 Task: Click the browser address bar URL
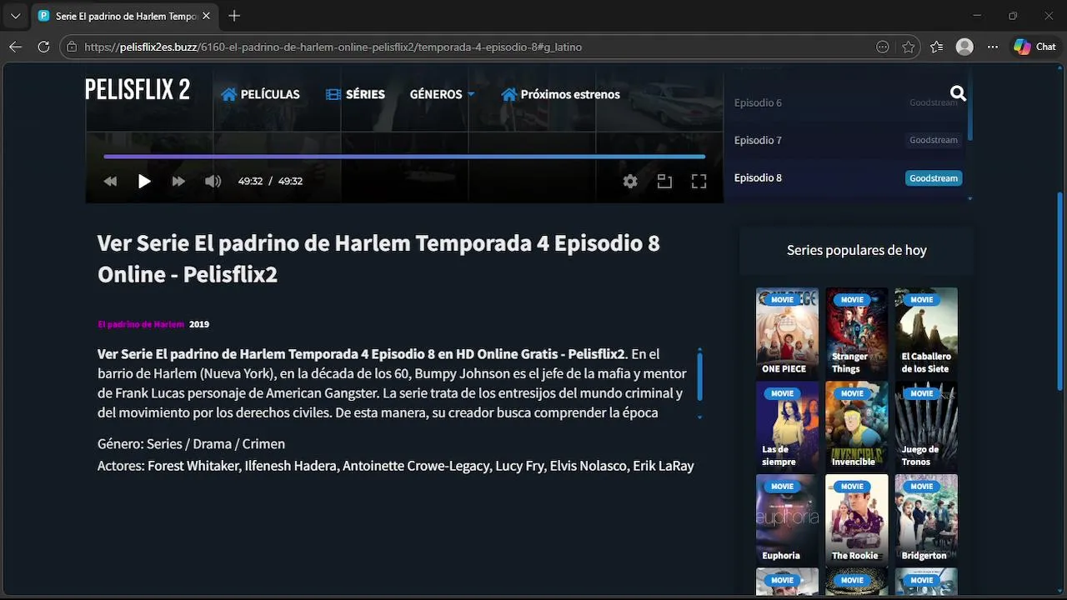pos(333,47)
